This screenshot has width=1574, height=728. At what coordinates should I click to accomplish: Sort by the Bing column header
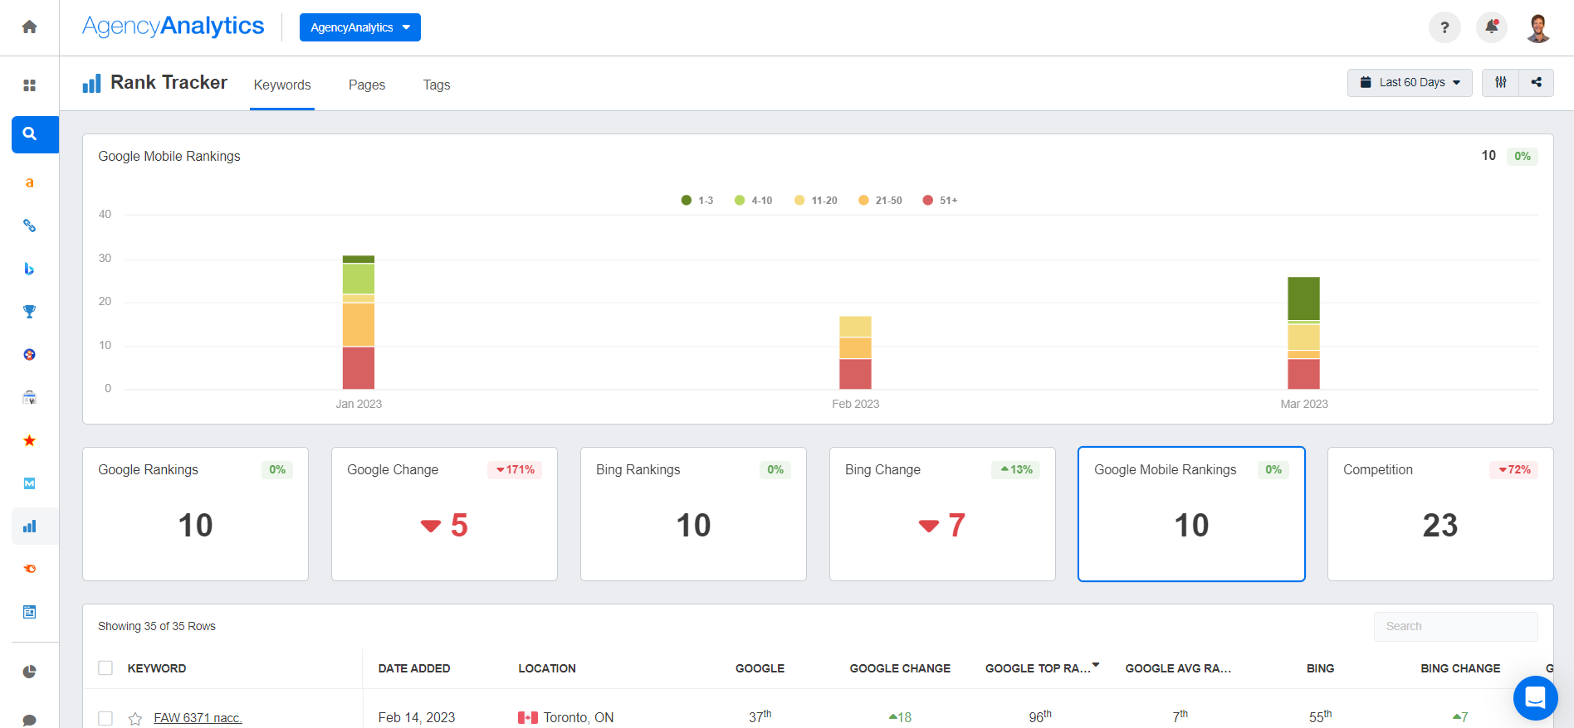[x=1320, y=668]
